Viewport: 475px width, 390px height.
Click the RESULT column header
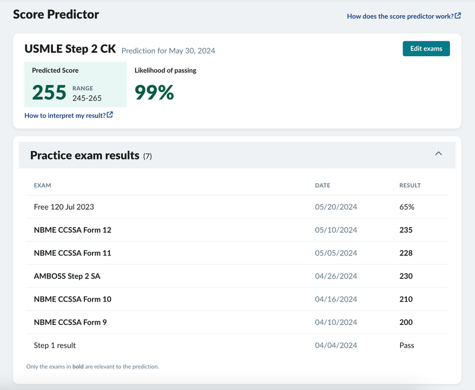coord(410,185)
